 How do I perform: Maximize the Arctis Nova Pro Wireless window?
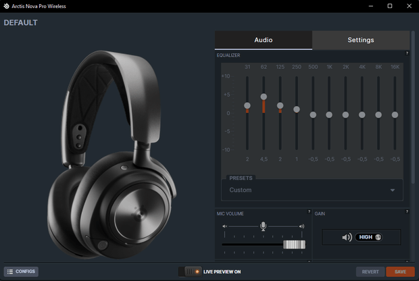point(390,6)
